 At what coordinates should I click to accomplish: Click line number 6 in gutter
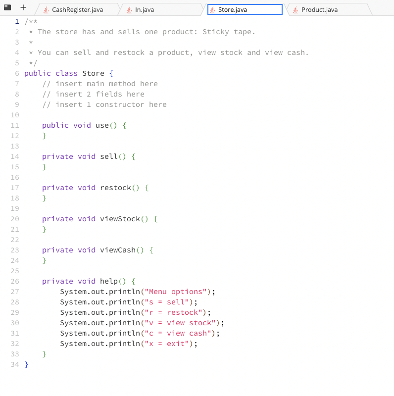(x=17, y=73)
